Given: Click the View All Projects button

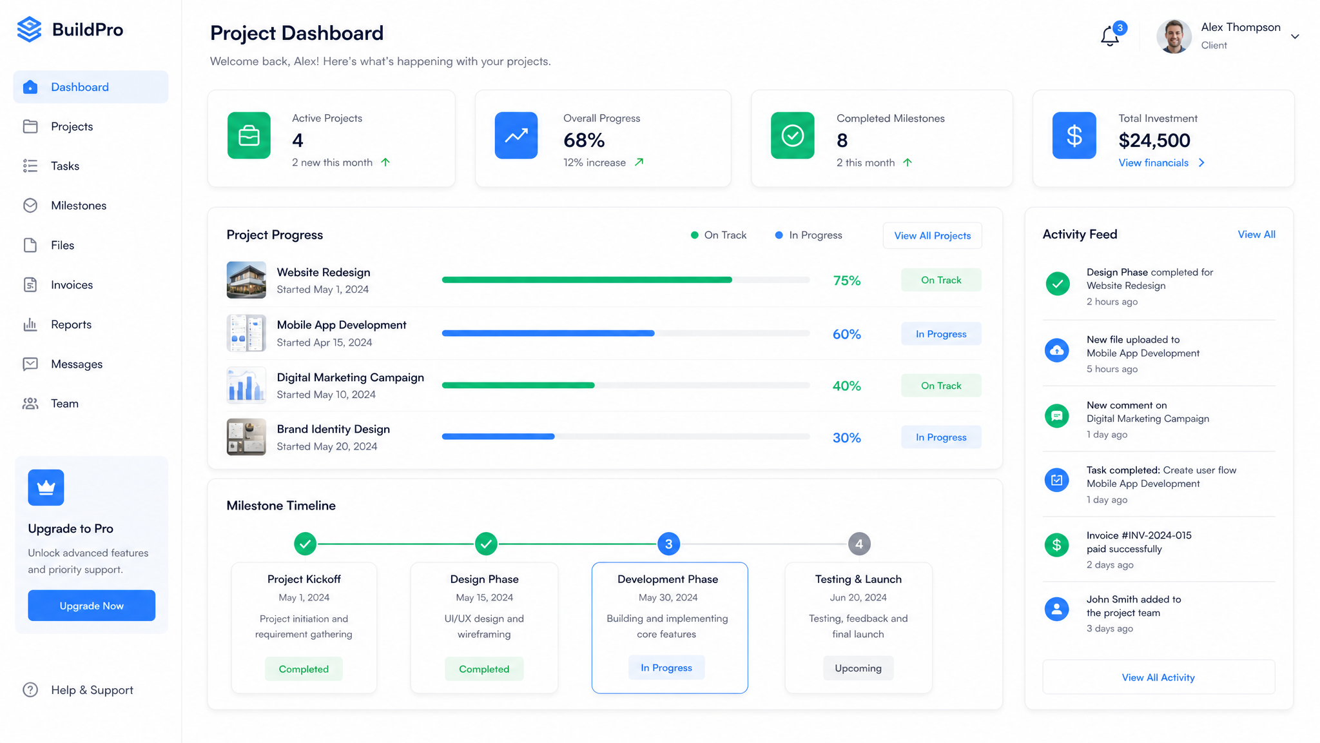Looking at the screenshot, I should [932, 235].
